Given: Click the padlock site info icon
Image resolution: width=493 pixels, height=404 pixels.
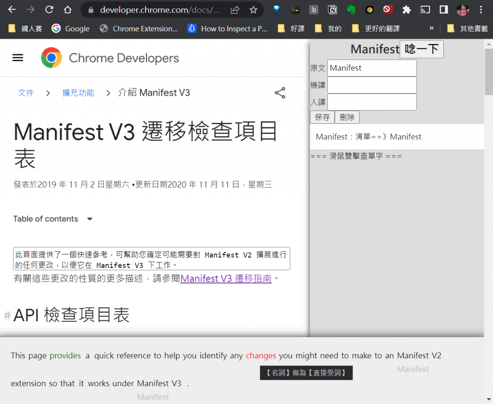Looking at the screenshot, I should [91, 10].
